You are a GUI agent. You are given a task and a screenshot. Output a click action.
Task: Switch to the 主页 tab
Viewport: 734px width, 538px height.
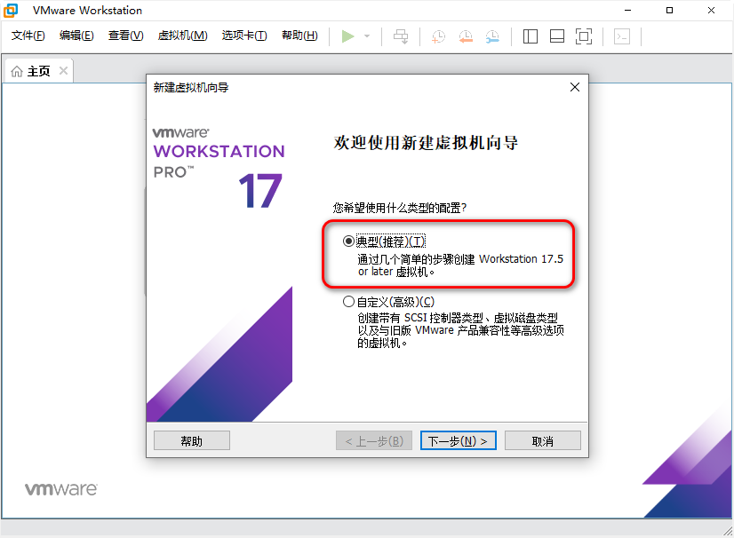pos(38,71)
